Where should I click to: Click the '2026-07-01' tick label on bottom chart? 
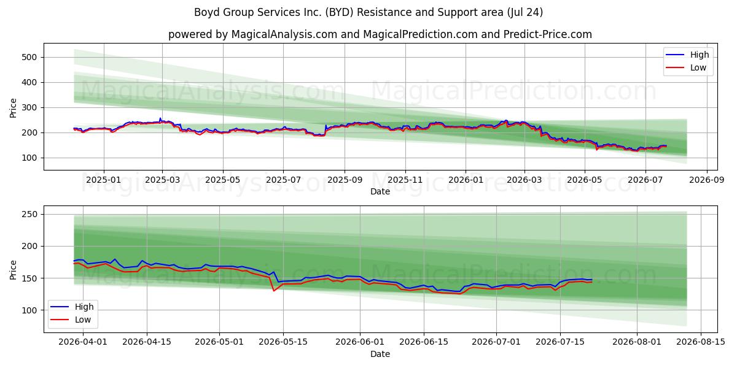point(496,343)
